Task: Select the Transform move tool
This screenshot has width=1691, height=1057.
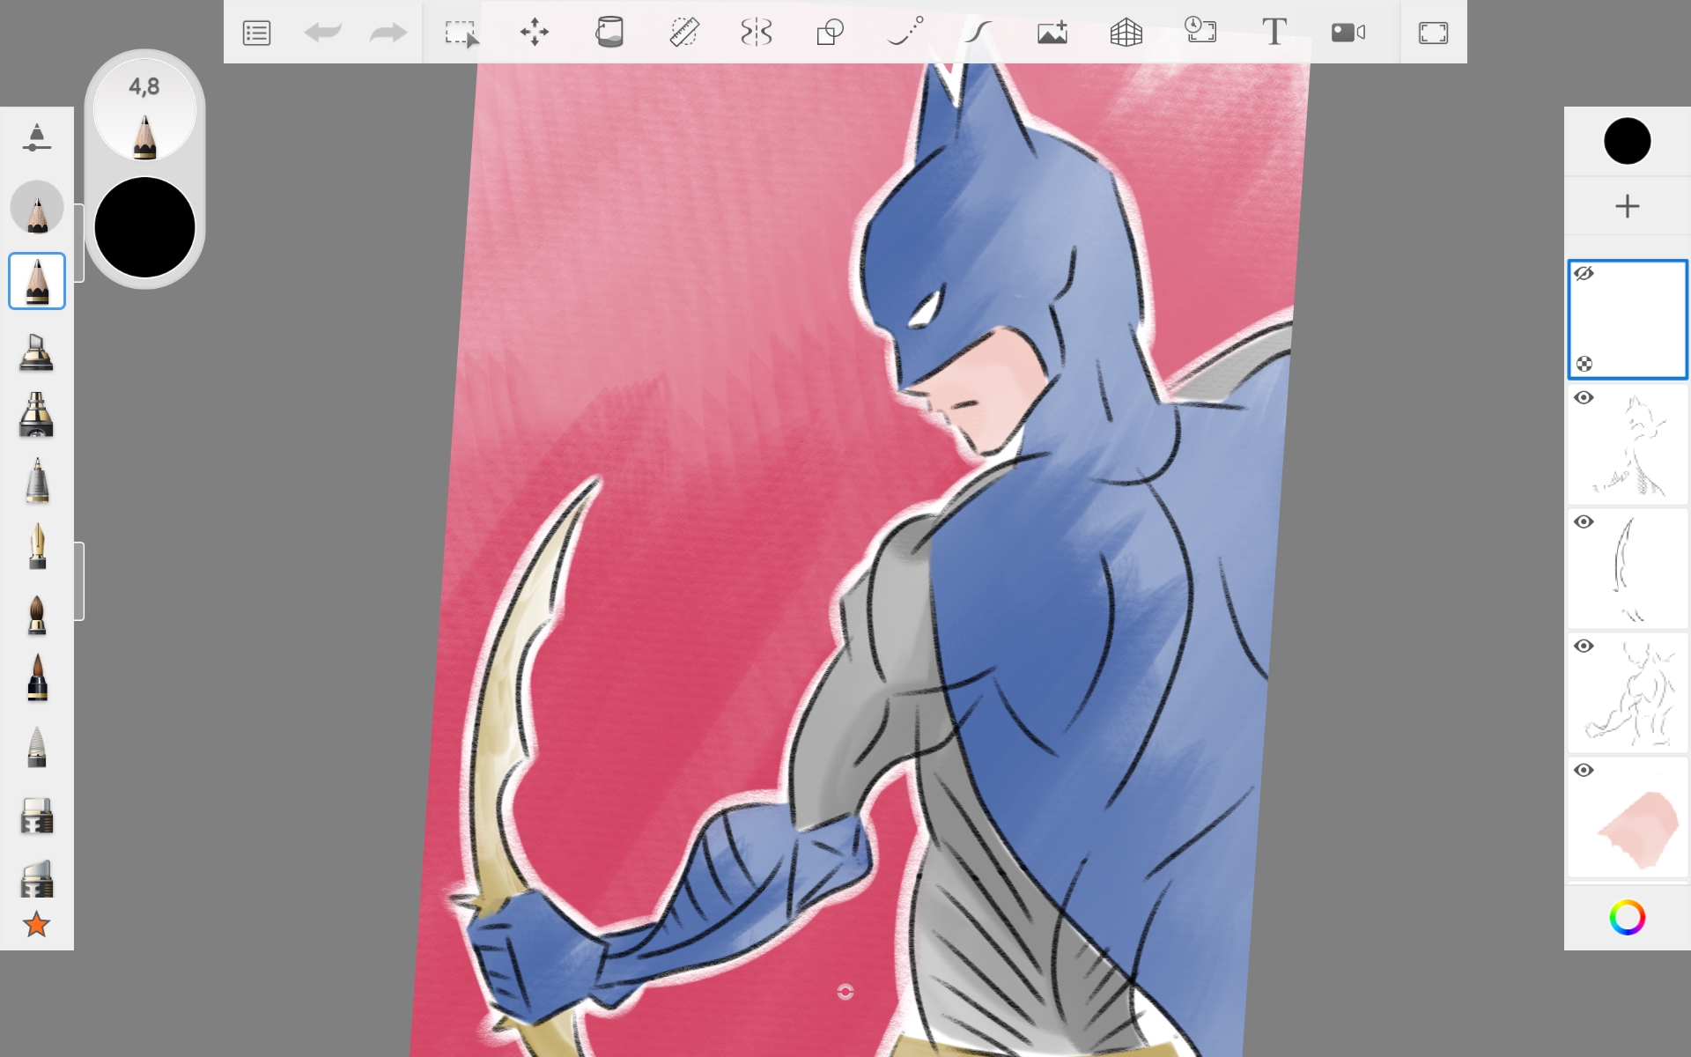Action: coord(535,33)
